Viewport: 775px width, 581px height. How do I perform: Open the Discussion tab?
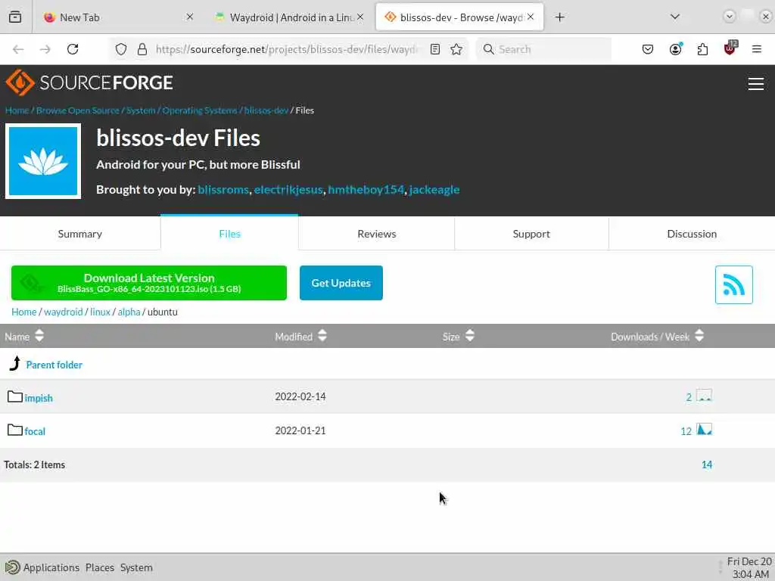pyautogui.click(x=692, y=234)
